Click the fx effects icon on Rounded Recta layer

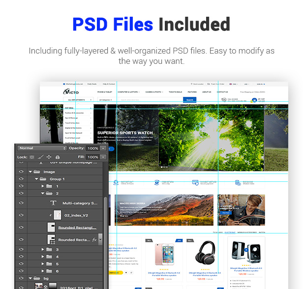tap(94, 240)
